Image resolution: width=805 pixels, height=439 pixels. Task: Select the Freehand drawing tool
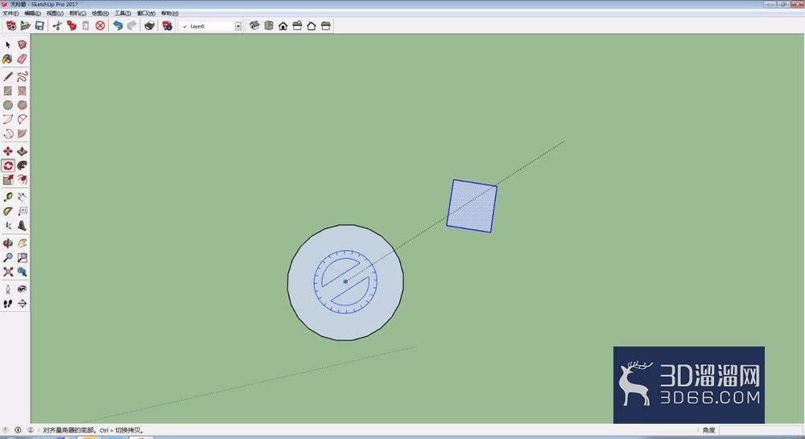22,77
